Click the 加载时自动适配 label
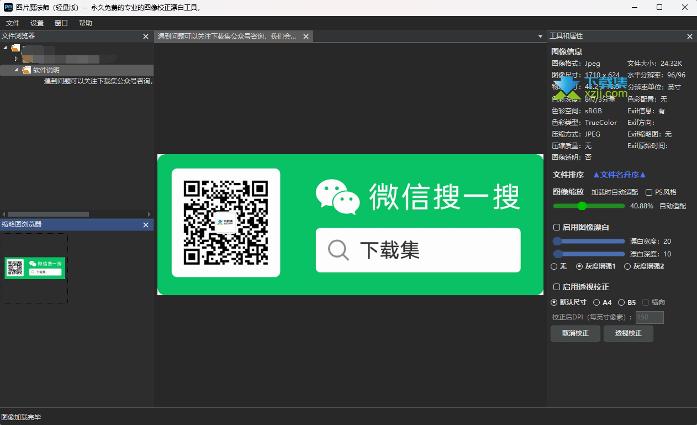This screenshot has height=425, width=697. coord(614,192)
